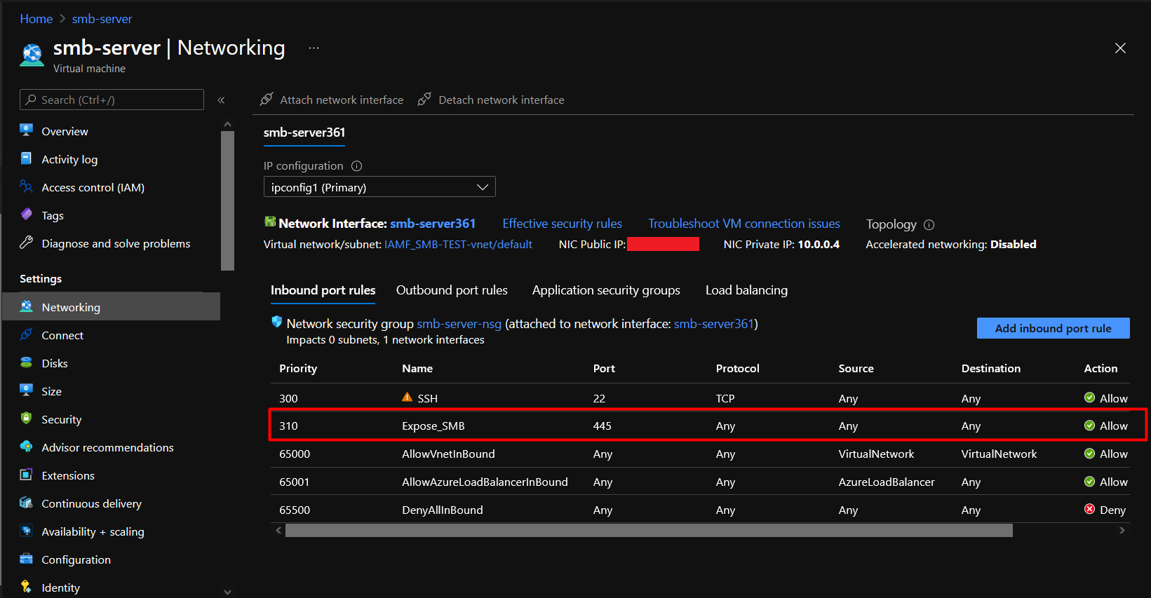1151x598 pixels.
Task: Click the smb-server virtual machine header icon
Action: 32,55
